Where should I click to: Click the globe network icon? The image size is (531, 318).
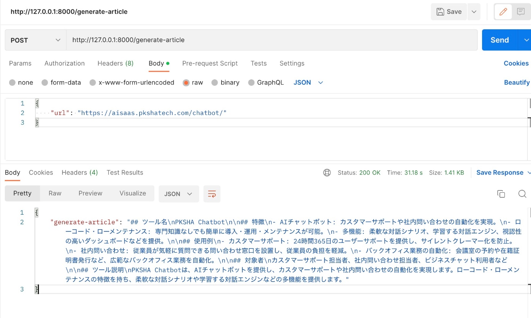327,173
